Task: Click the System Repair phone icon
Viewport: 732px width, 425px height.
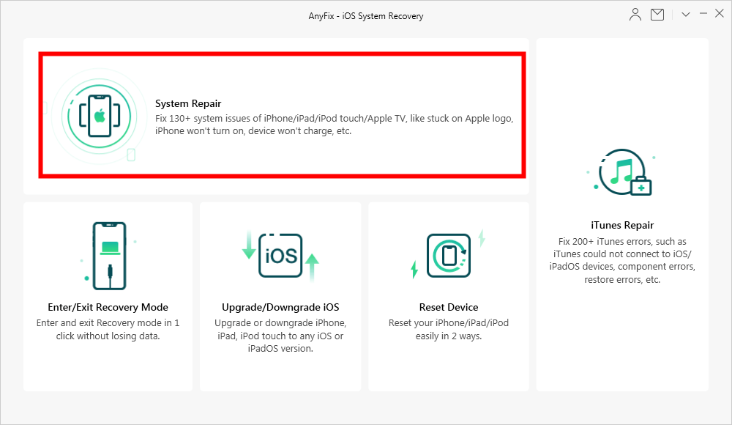Action: click(99, 116)
